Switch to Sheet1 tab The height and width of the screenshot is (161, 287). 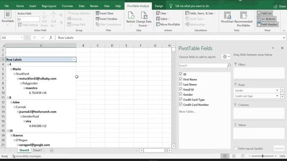pyautogui.click(x=37, y=150)
